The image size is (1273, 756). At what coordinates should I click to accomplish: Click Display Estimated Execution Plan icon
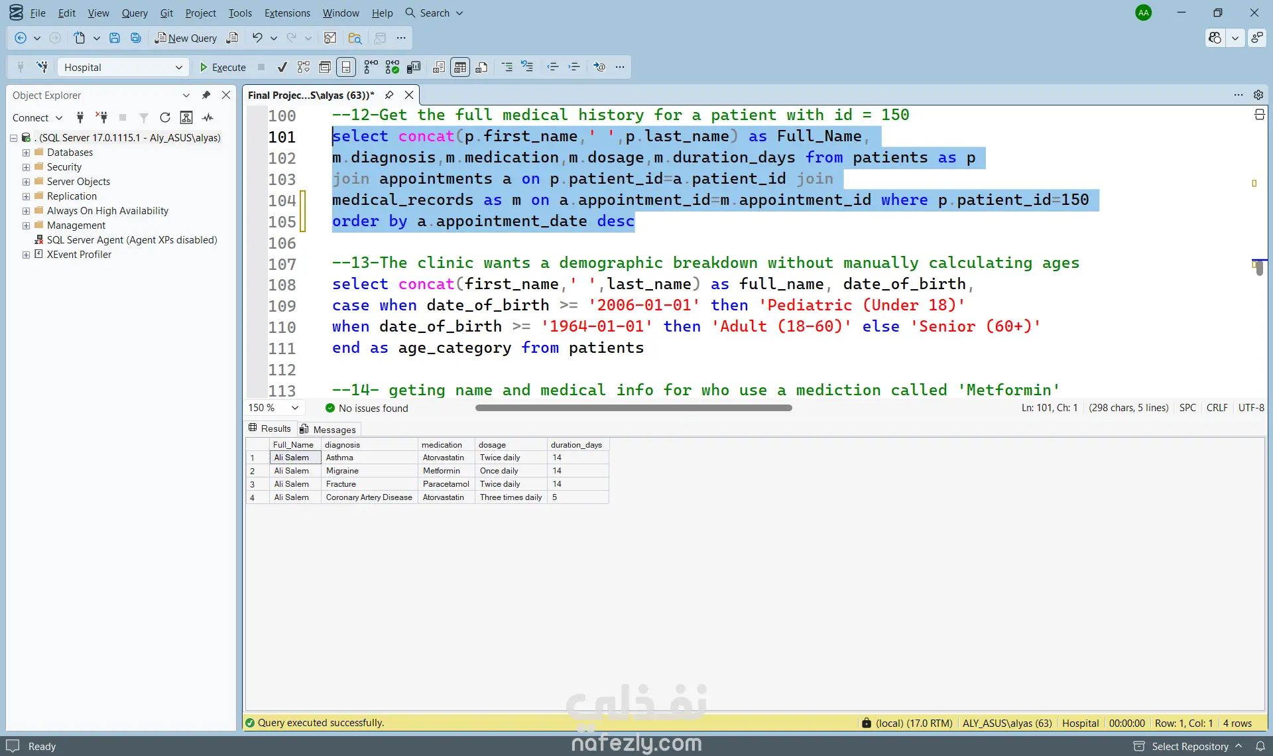304,67
